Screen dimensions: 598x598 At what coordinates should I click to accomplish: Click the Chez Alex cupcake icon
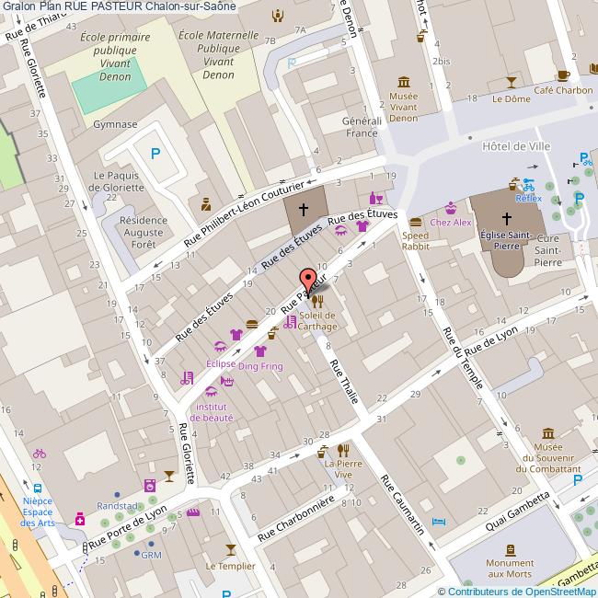[x=450, y=208]
